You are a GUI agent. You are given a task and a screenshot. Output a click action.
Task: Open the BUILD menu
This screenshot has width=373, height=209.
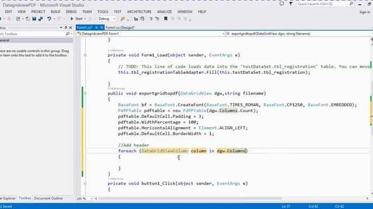(55, 12)
